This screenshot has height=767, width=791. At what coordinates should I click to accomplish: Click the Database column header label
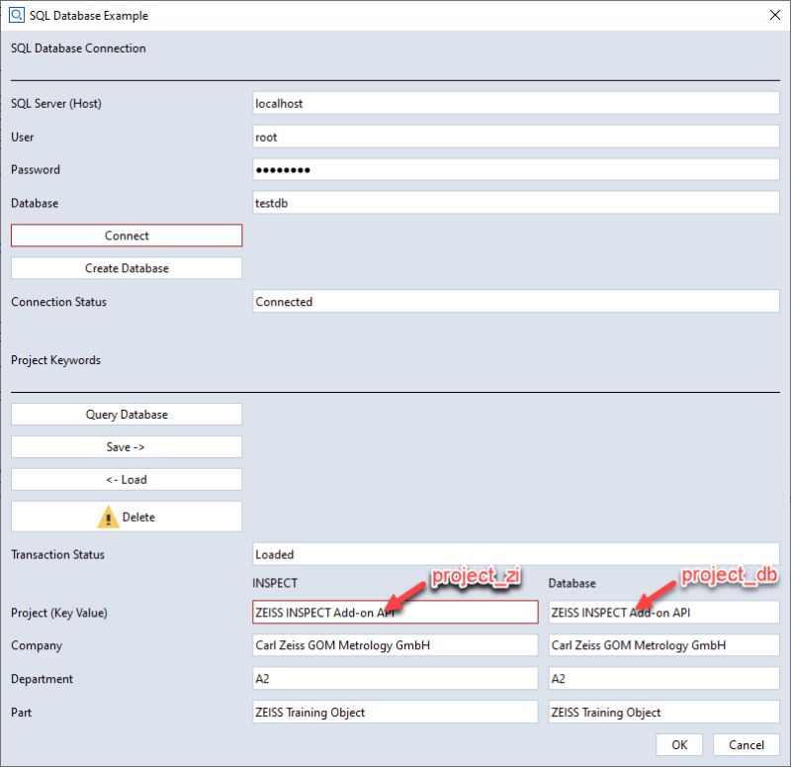coord(572,583)
